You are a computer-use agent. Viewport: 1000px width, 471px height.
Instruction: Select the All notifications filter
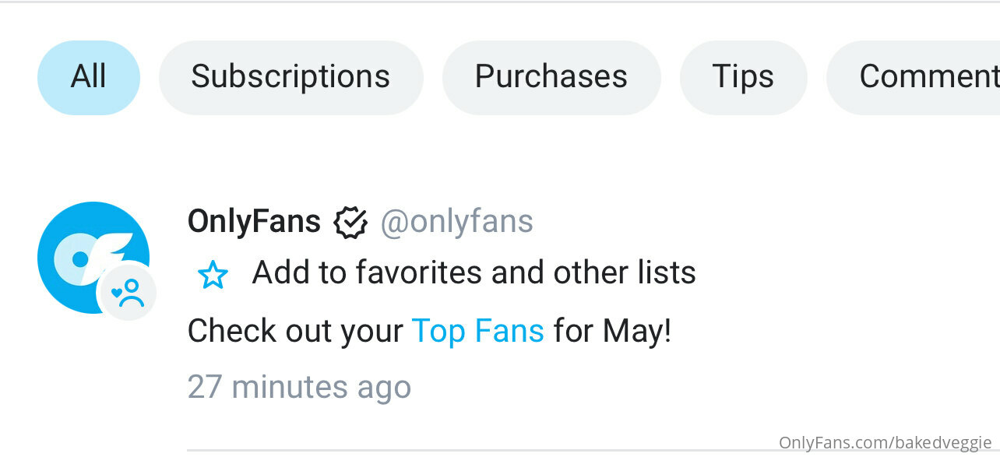point(89,77)
